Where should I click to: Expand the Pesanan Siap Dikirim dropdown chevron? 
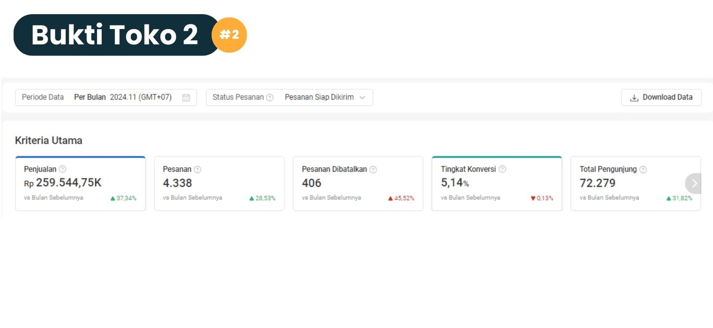tap(362, 98)
